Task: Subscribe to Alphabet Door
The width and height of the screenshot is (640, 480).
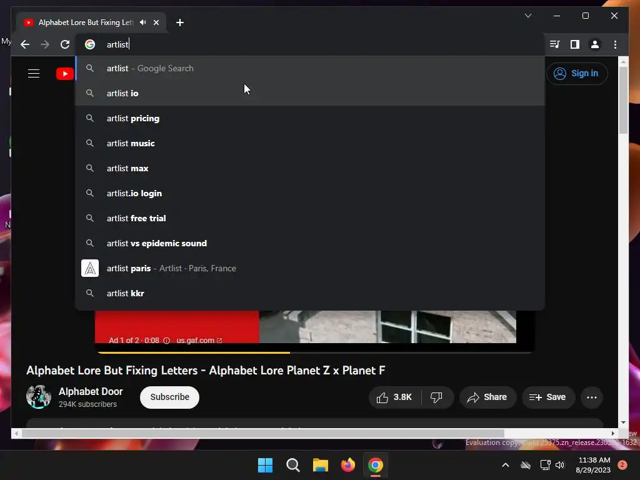Action: (169, 397)
